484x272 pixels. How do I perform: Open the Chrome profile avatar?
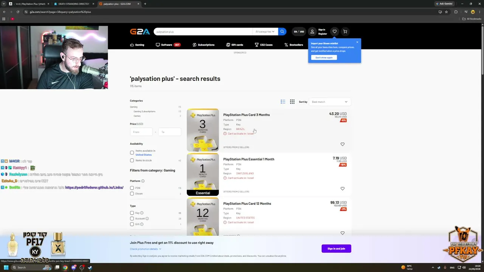(x=473, y=12)
